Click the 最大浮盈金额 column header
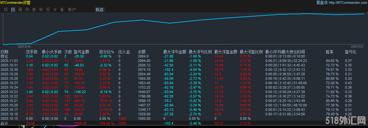This screenshot has height=128, width=368. pos(226,52)
